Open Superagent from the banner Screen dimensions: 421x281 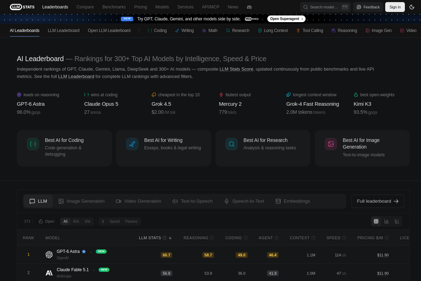coord(286,19)
